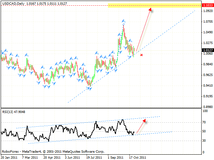The width and height of the screenshot is (214, 160).
Task: Select the 1.0705 price axis value
Action: (207, 22)
